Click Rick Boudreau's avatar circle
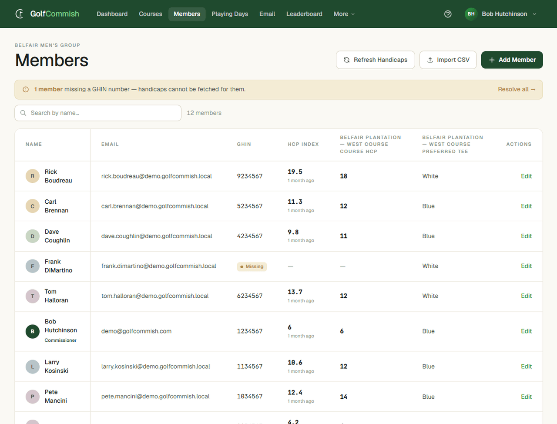 click(33, 176)
